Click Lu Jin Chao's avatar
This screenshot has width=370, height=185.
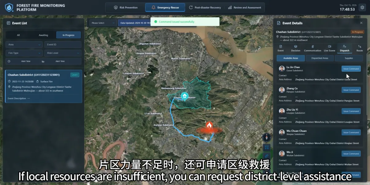pyautogui.click(x=282, y=69)
